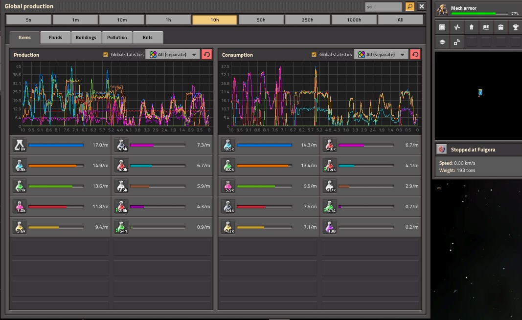Screen dimensions: 522x320
Task: Click the white flask labeled 3.5k in Production
Action: pyautogui.click(x=121, y=186)
